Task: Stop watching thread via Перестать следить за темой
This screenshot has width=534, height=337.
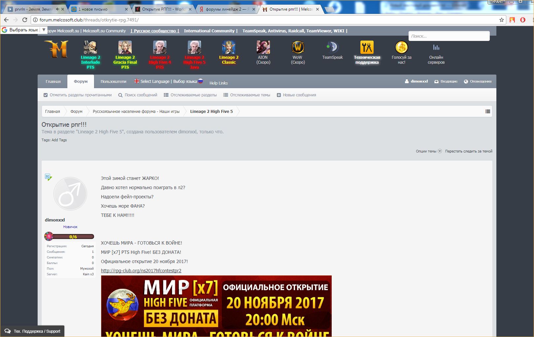Action: [469, 151]
